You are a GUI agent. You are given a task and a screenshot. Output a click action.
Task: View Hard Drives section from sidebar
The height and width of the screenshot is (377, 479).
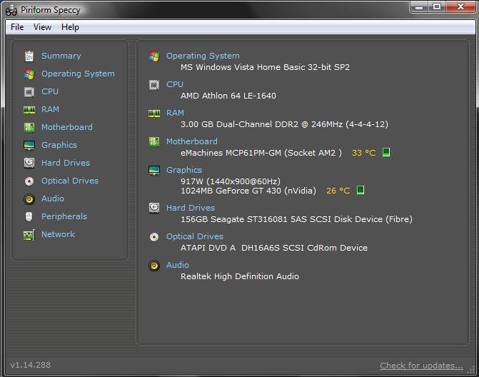66,163
